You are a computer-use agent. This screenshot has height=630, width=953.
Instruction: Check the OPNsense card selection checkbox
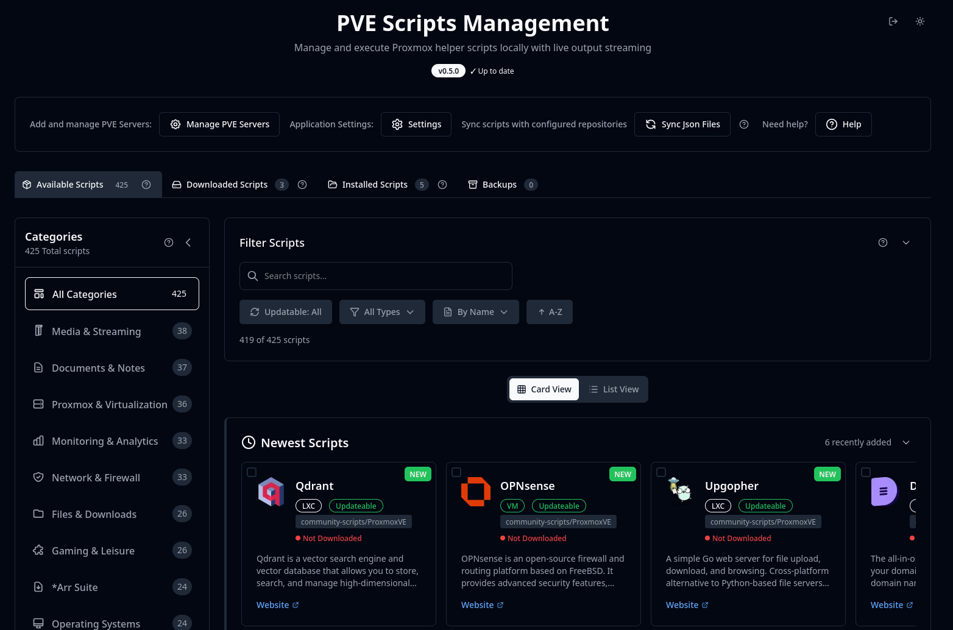click(x=456, y=472)
